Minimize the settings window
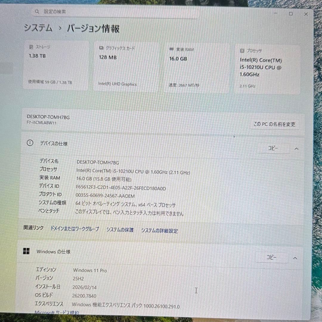Image resolution: width=322 pixels, height=322 pixels. pos(276,13)
